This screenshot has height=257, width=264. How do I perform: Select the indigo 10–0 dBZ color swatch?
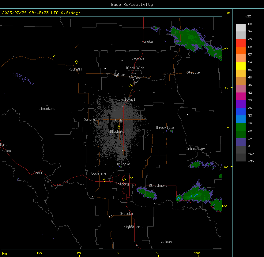coord(241,142)
